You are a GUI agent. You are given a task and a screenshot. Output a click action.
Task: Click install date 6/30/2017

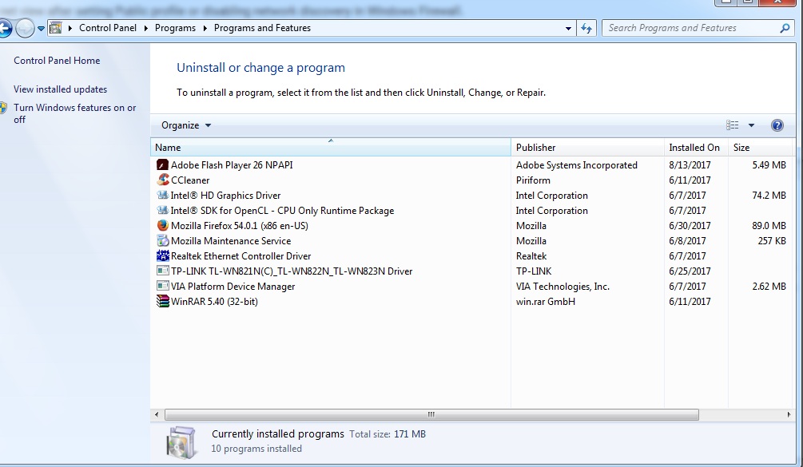pos(690,226)
